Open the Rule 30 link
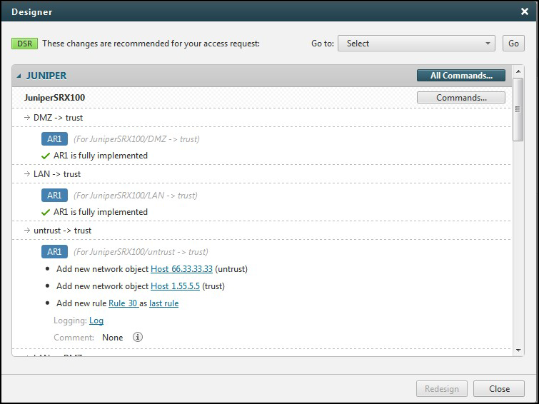This screenshot has width=539, height=404. [123, 303]
